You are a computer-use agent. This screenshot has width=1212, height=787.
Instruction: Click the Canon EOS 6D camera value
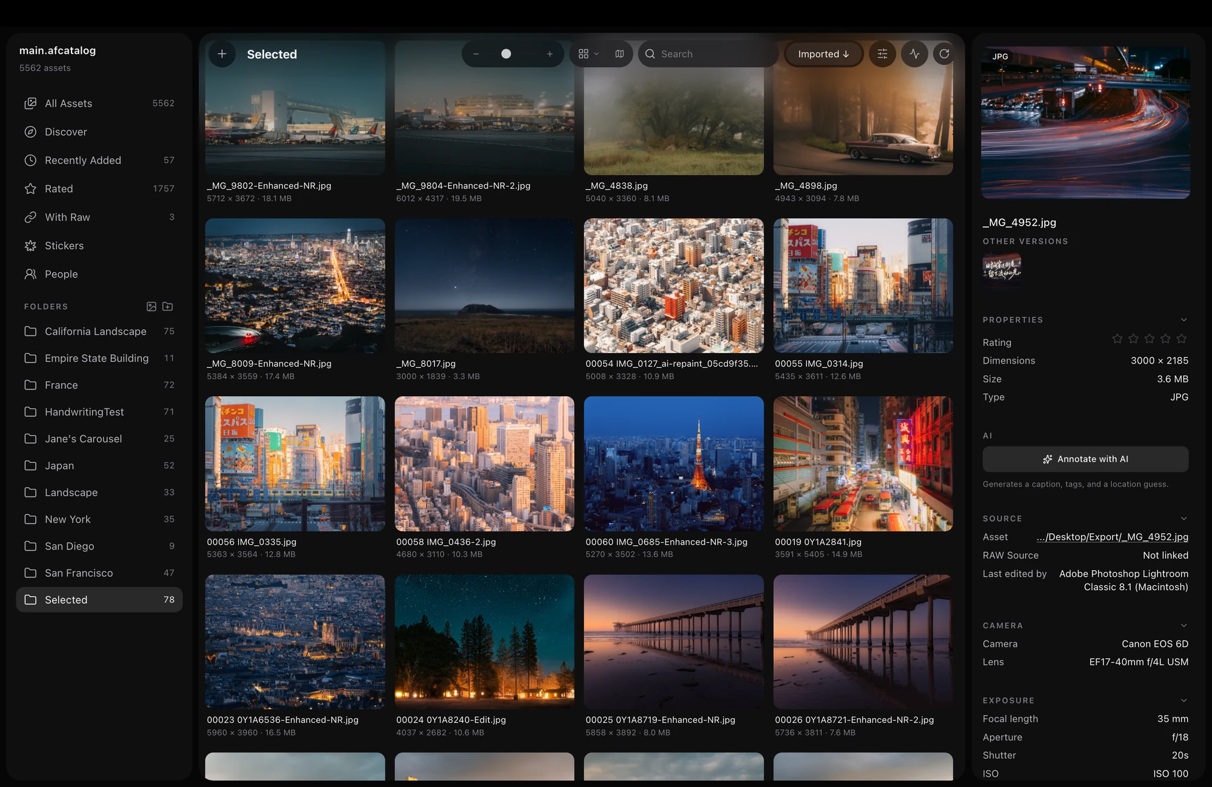coord(1154,644)
